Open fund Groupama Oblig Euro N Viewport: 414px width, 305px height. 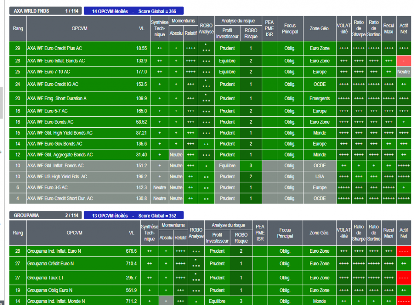tap(50, 291)
